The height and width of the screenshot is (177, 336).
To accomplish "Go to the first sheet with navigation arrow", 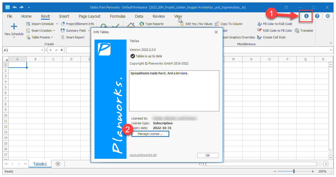I will (x=6, y=164).
